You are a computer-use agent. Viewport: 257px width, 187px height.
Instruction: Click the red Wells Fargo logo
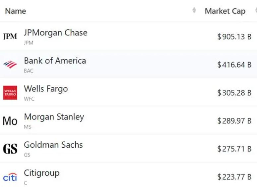(x=10, y=93)
